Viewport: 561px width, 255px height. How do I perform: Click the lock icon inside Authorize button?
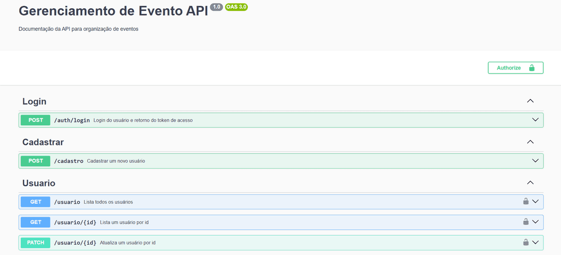pos(532,68)
